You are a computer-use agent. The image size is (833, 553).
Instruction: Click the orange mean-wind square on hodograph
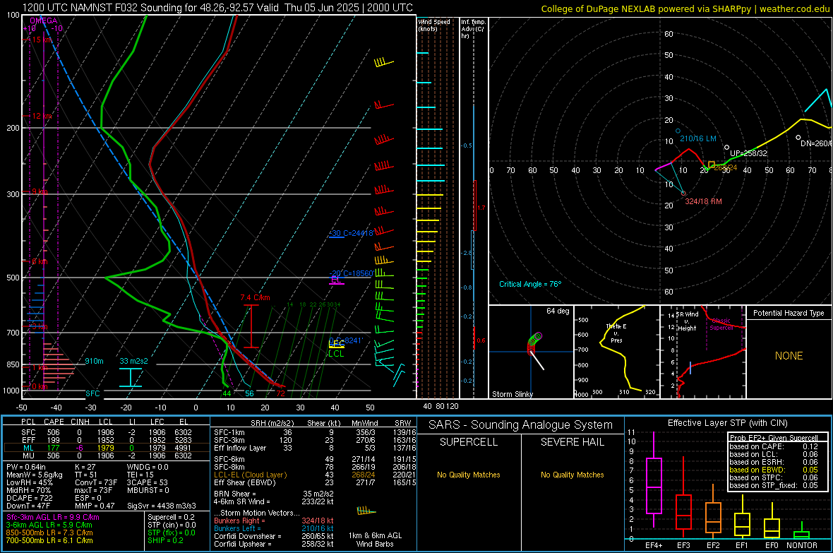pos(712,165)
